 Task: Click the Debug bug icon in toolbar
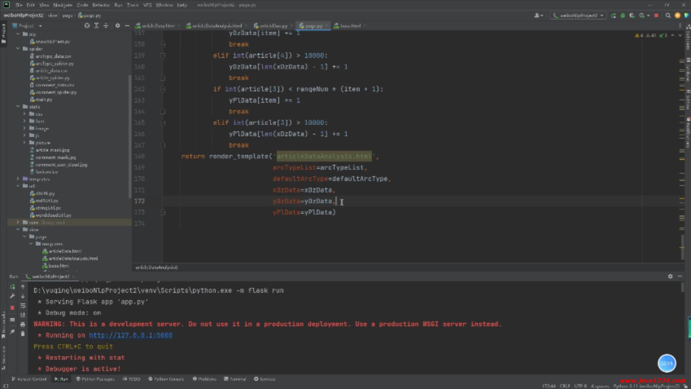point(623,15)
